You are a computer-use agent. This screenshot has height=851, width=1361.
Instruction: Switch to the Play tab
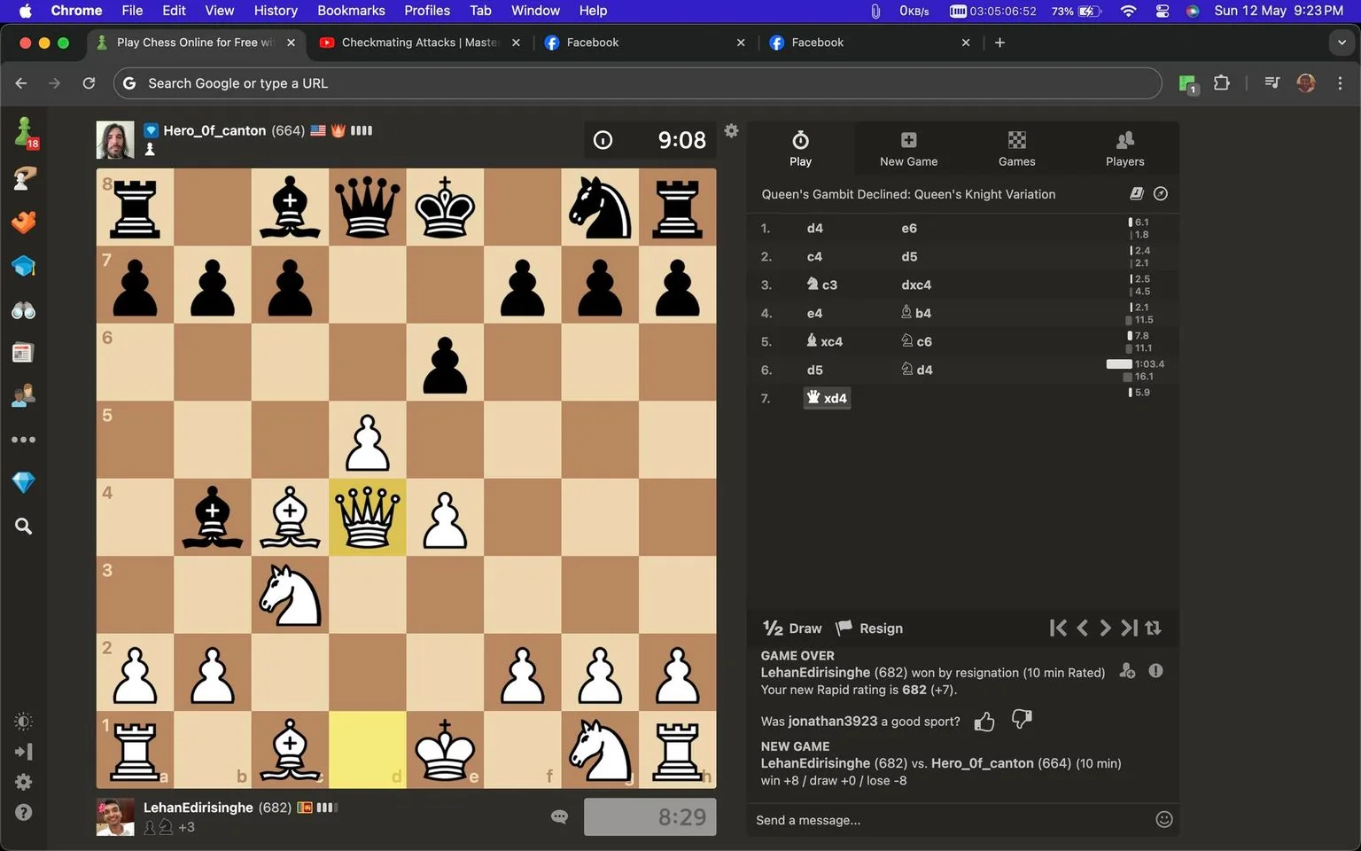800,148
